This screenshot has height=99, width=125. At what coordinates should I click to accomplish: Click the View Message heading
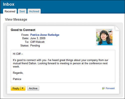click(16, 19)
